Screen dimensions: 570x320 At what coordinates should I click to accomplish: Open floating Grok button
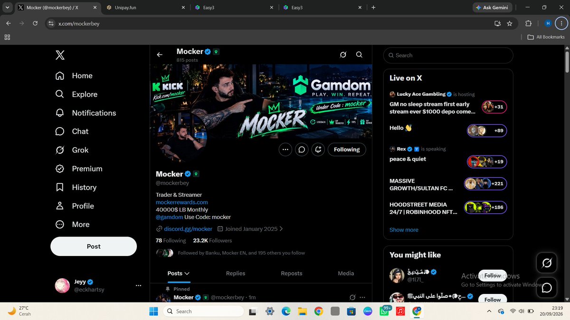tap(547, 263)
